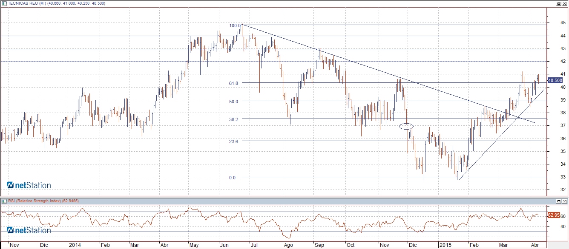The width and height of the screenshot is (569, 249).
Task: Click the 2015 marker on the time axis
Action: 446,245
